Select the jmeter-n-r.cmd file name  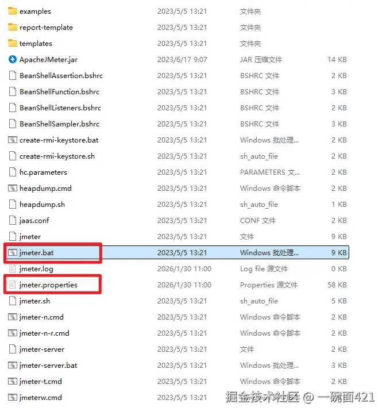(44, 333)
